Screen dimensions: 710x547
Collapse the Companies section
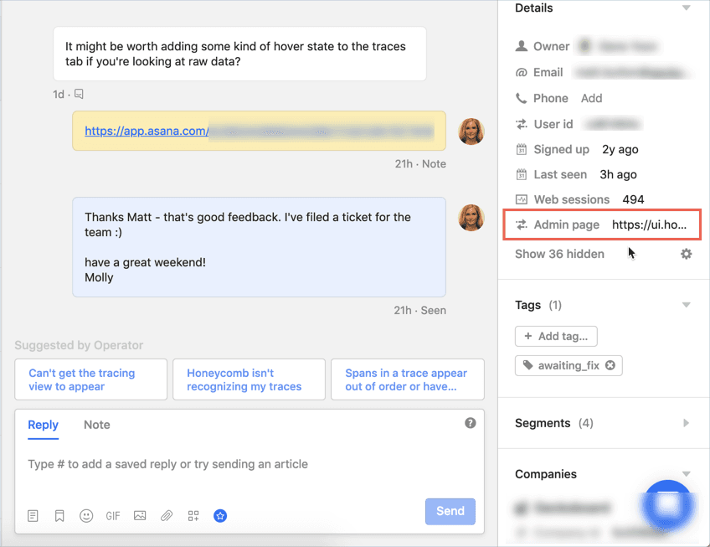687,474
